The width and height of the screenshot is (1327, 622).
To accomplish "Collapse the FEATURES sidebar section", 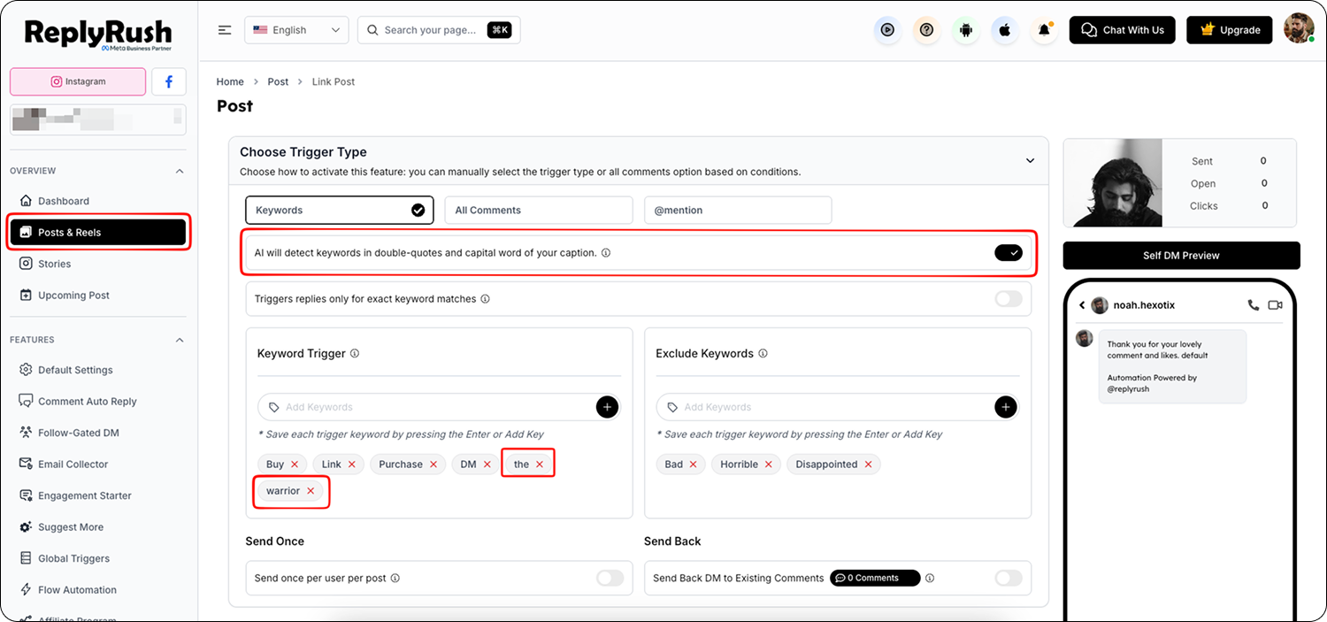I will (180, 340).
